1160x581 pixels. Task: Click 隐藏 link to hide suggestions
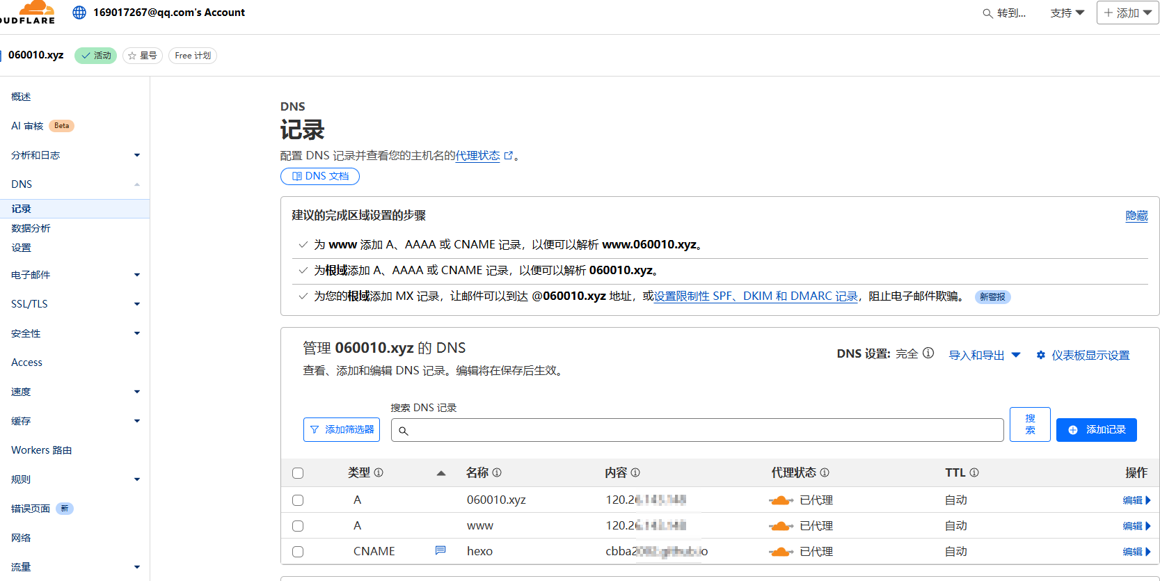click(1137, 216)
